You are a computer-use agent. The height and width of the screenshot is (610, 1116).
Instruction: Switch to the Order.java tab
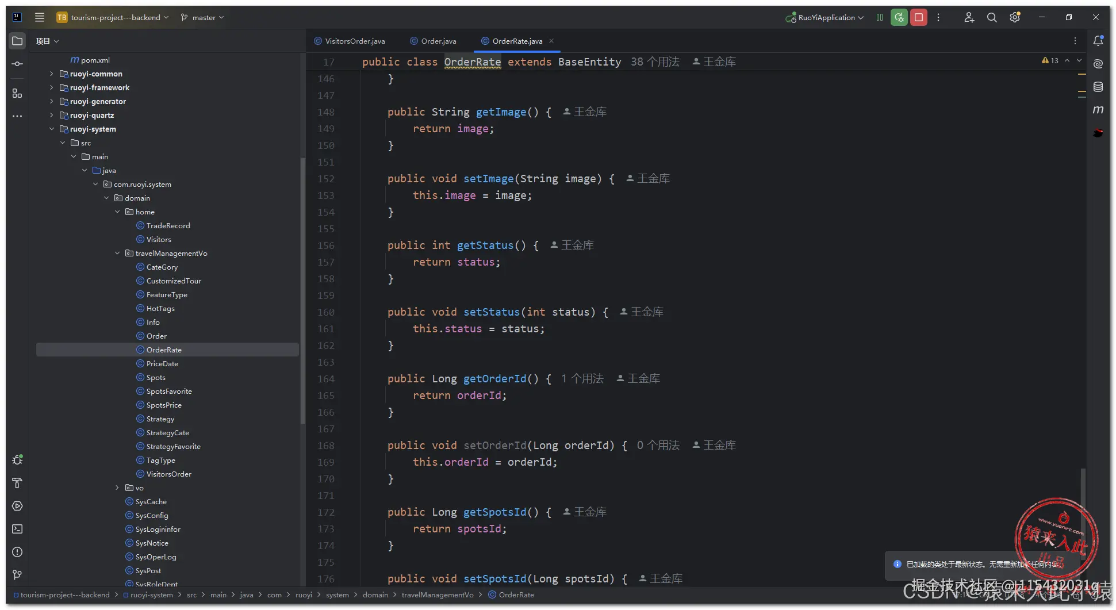tap(433, 41)
